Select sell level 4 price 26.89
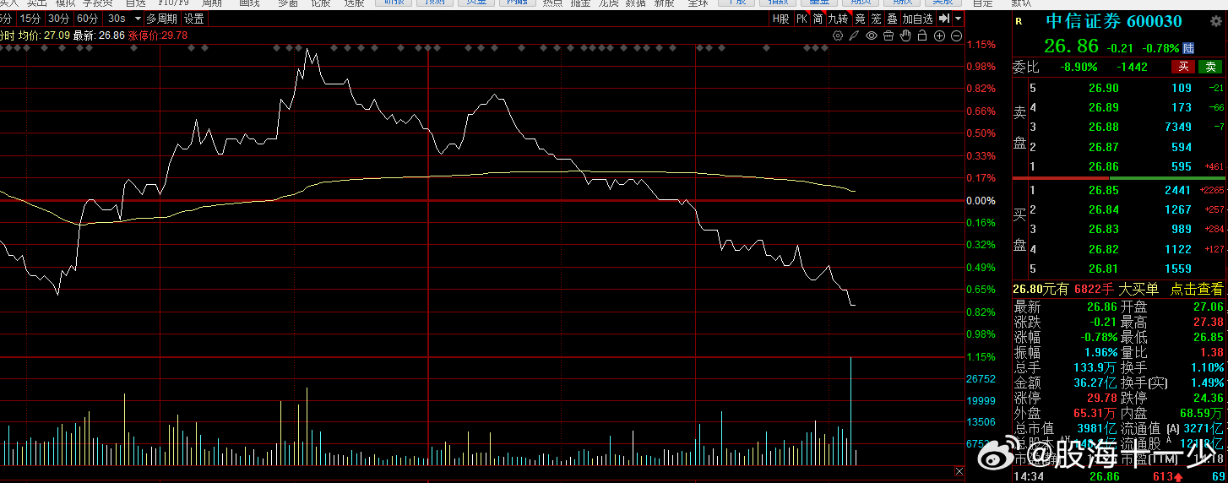Image resolution: width=1228 pixels, height=483 pixels. coord(1103,107)
